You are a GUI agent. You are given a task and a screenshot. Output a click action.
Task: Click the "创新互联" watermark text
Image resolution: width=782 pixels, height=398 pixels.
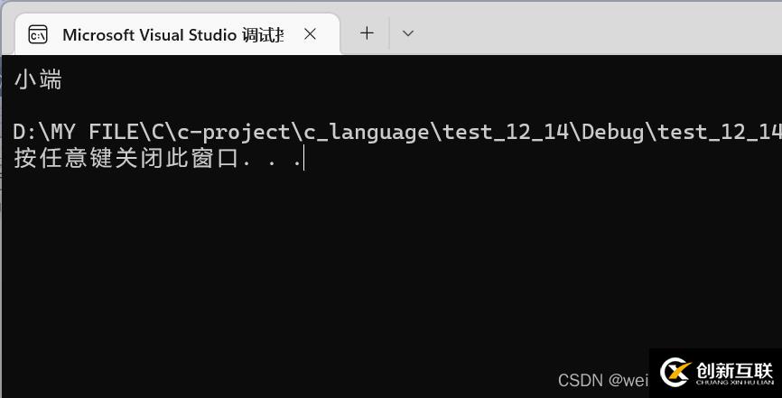point(735,370)
